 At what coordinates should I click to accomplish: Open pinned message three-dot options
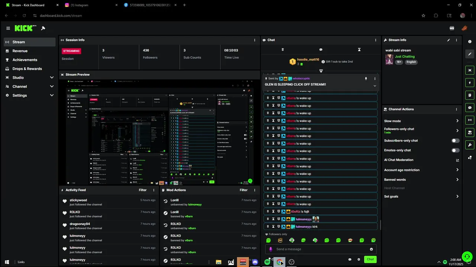[x=375, y=79]
